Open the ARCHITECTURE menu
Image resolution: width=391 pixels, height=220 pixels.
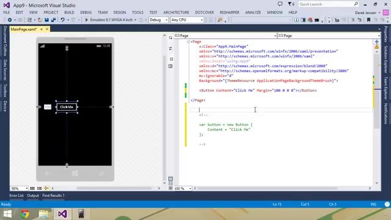[x=176, y=12]
